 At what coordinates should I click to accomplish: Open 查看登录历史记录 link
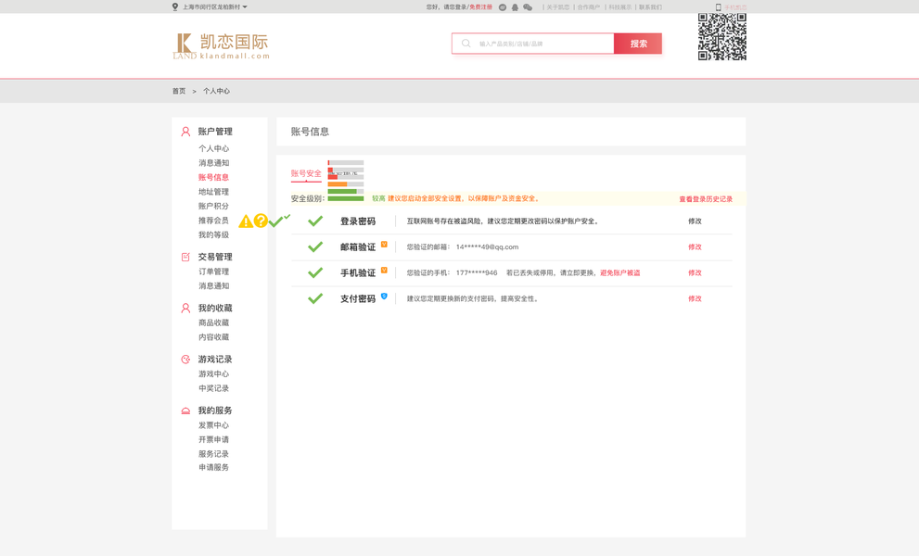point(705,197)
